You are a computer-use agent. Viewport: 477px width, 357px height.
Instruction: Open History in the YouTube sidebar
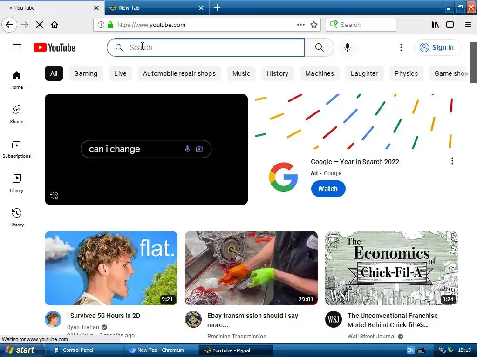(x=16, y=218)
